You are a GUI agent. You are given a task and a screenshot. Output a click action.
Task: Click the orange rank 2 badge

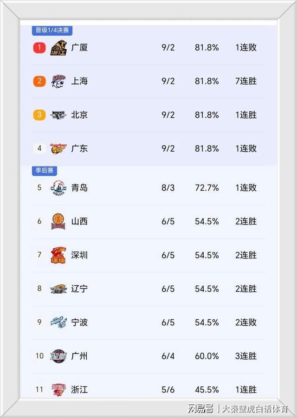click(x=39, y=81)
